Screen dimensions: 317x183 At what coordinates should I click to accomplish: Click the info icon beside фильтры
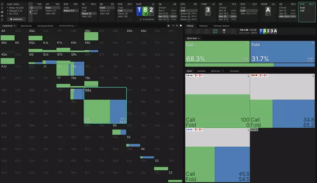coord(223,71)
